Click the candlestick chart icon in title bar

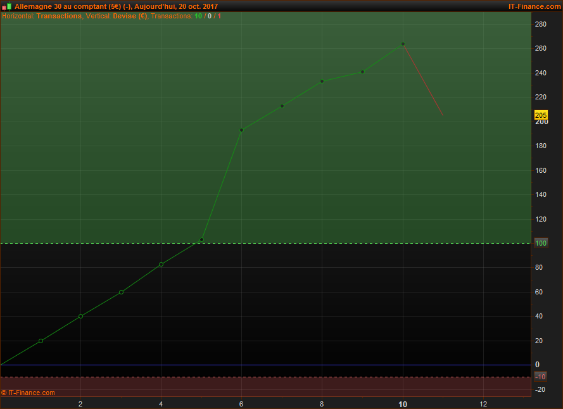point(6,6)
